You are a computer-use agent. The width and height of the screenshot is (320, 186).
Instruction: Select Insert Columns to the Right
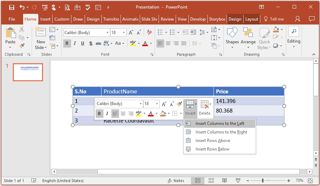(221, 132)
